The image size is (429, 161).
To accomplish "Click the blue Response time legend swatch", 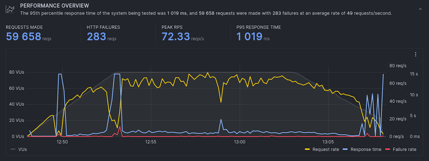I will click(345, 149).
